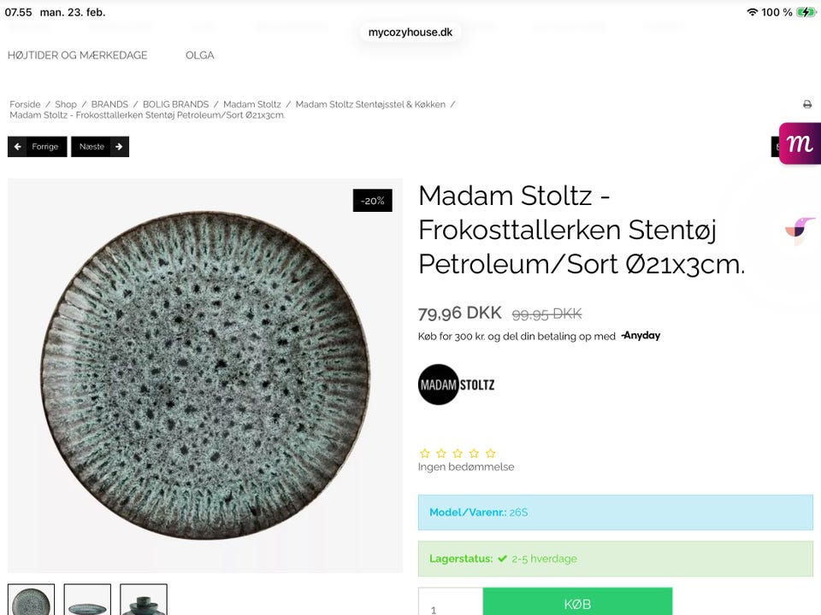The width and height of the screenshot is (821, 615).
Task: Tap the battery status icon
Action: point(806,12)
